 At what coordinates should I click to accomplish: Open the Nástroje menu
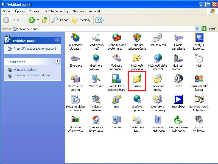[79, 11]
